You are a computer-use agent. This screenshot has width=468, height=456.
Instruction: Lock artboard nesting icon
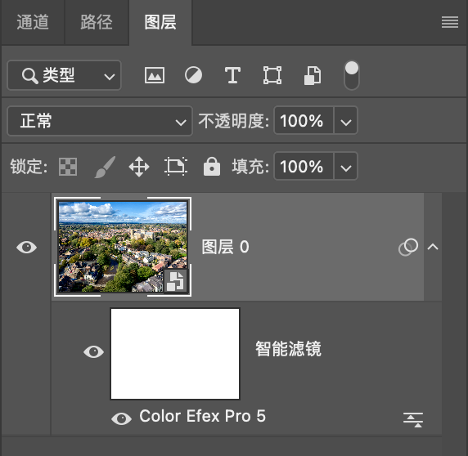(176, 167)
